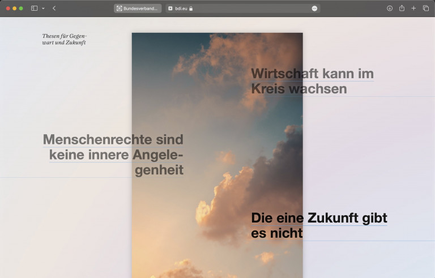
Task: Expand the tab group dropdown arrow
Action: tap(43, 8)
